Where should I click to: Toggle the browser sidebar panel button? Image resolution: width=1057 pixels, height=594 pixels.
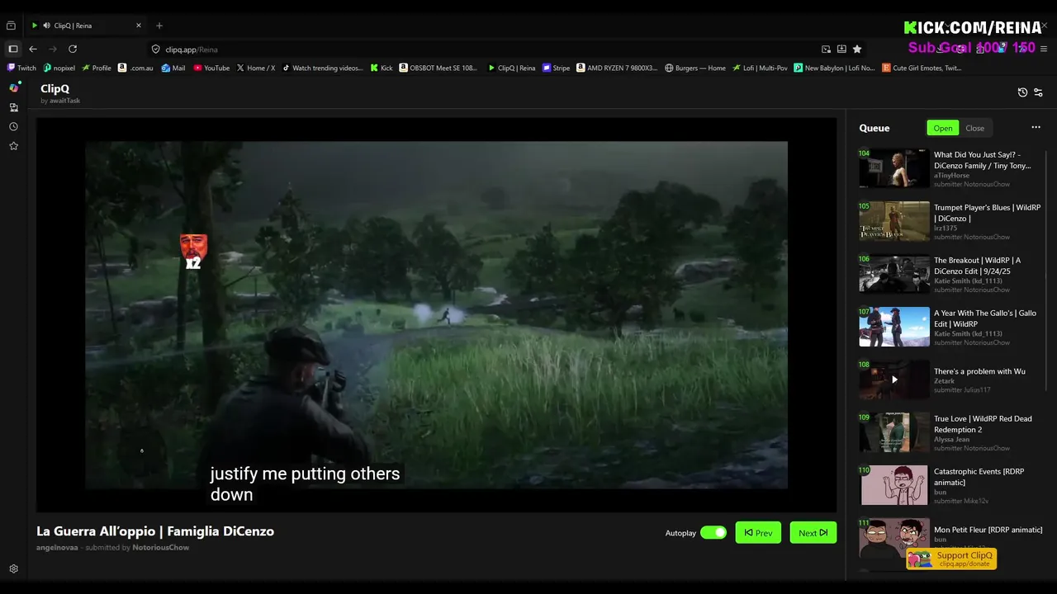pyautogui.click(x=12, y=49)
